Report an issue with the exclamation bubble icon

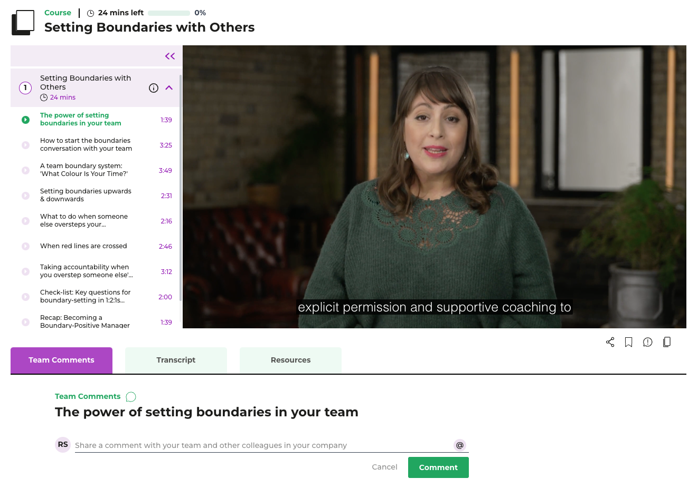coord(648,342)
